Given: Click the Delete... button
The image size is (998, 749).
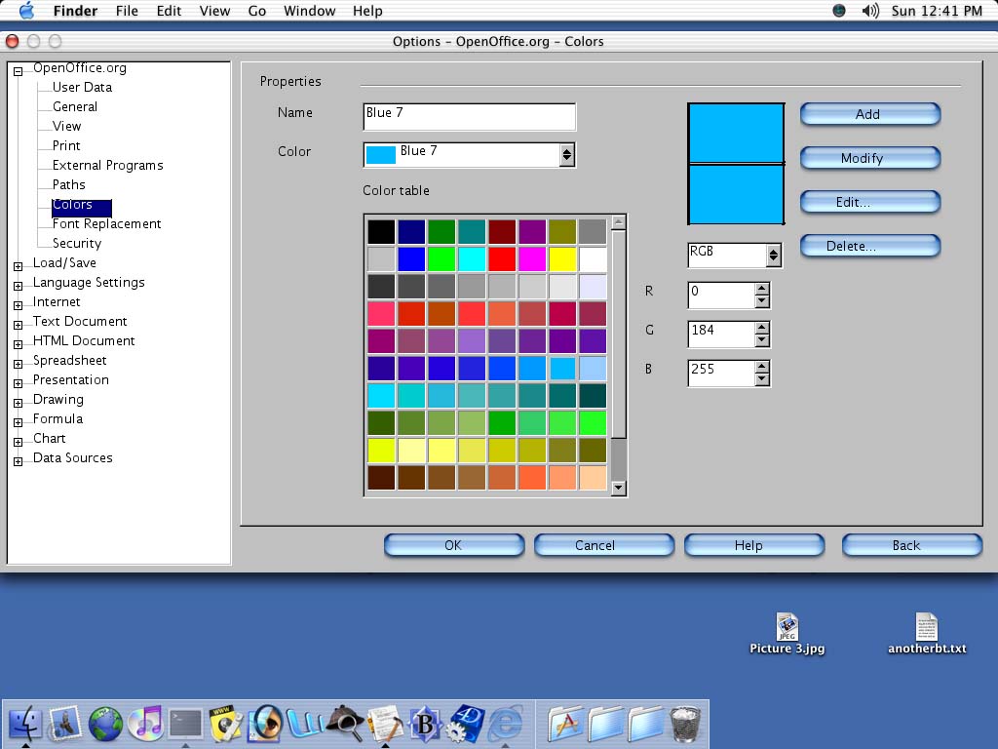Looking at the screenshot, I should (870, 246).
